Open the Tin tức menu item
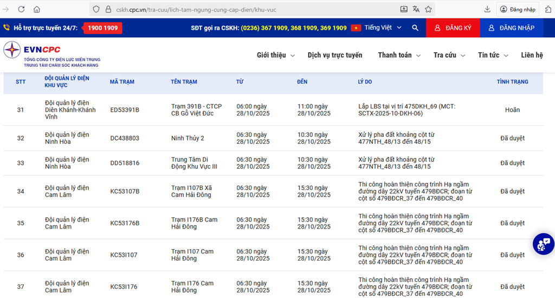The height and width of the screenshot is (298, 555). (x=493, y=55)
